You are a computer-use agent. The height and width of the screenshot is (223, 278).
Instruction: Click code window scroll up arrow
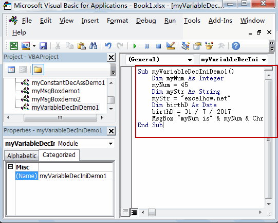click(x=269, y=75)
